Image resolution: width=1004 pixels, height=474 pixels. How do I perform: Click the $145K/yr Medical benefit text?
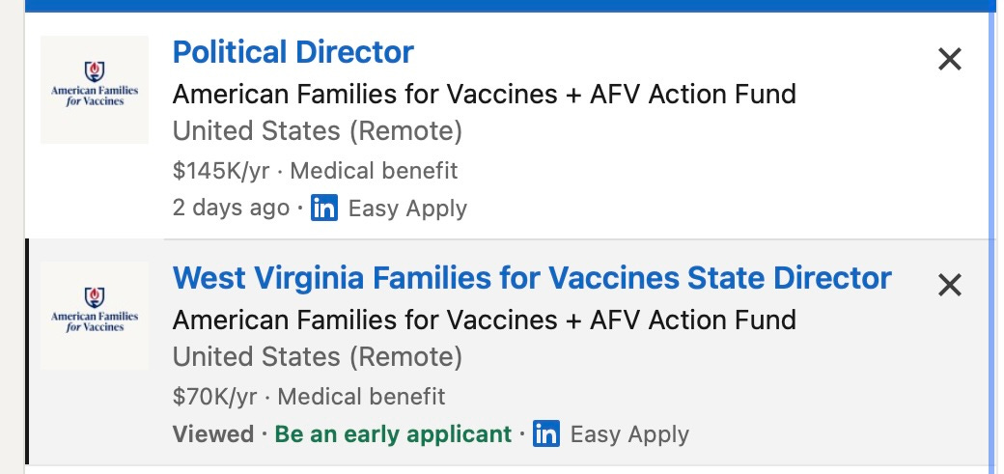point(315,171)
